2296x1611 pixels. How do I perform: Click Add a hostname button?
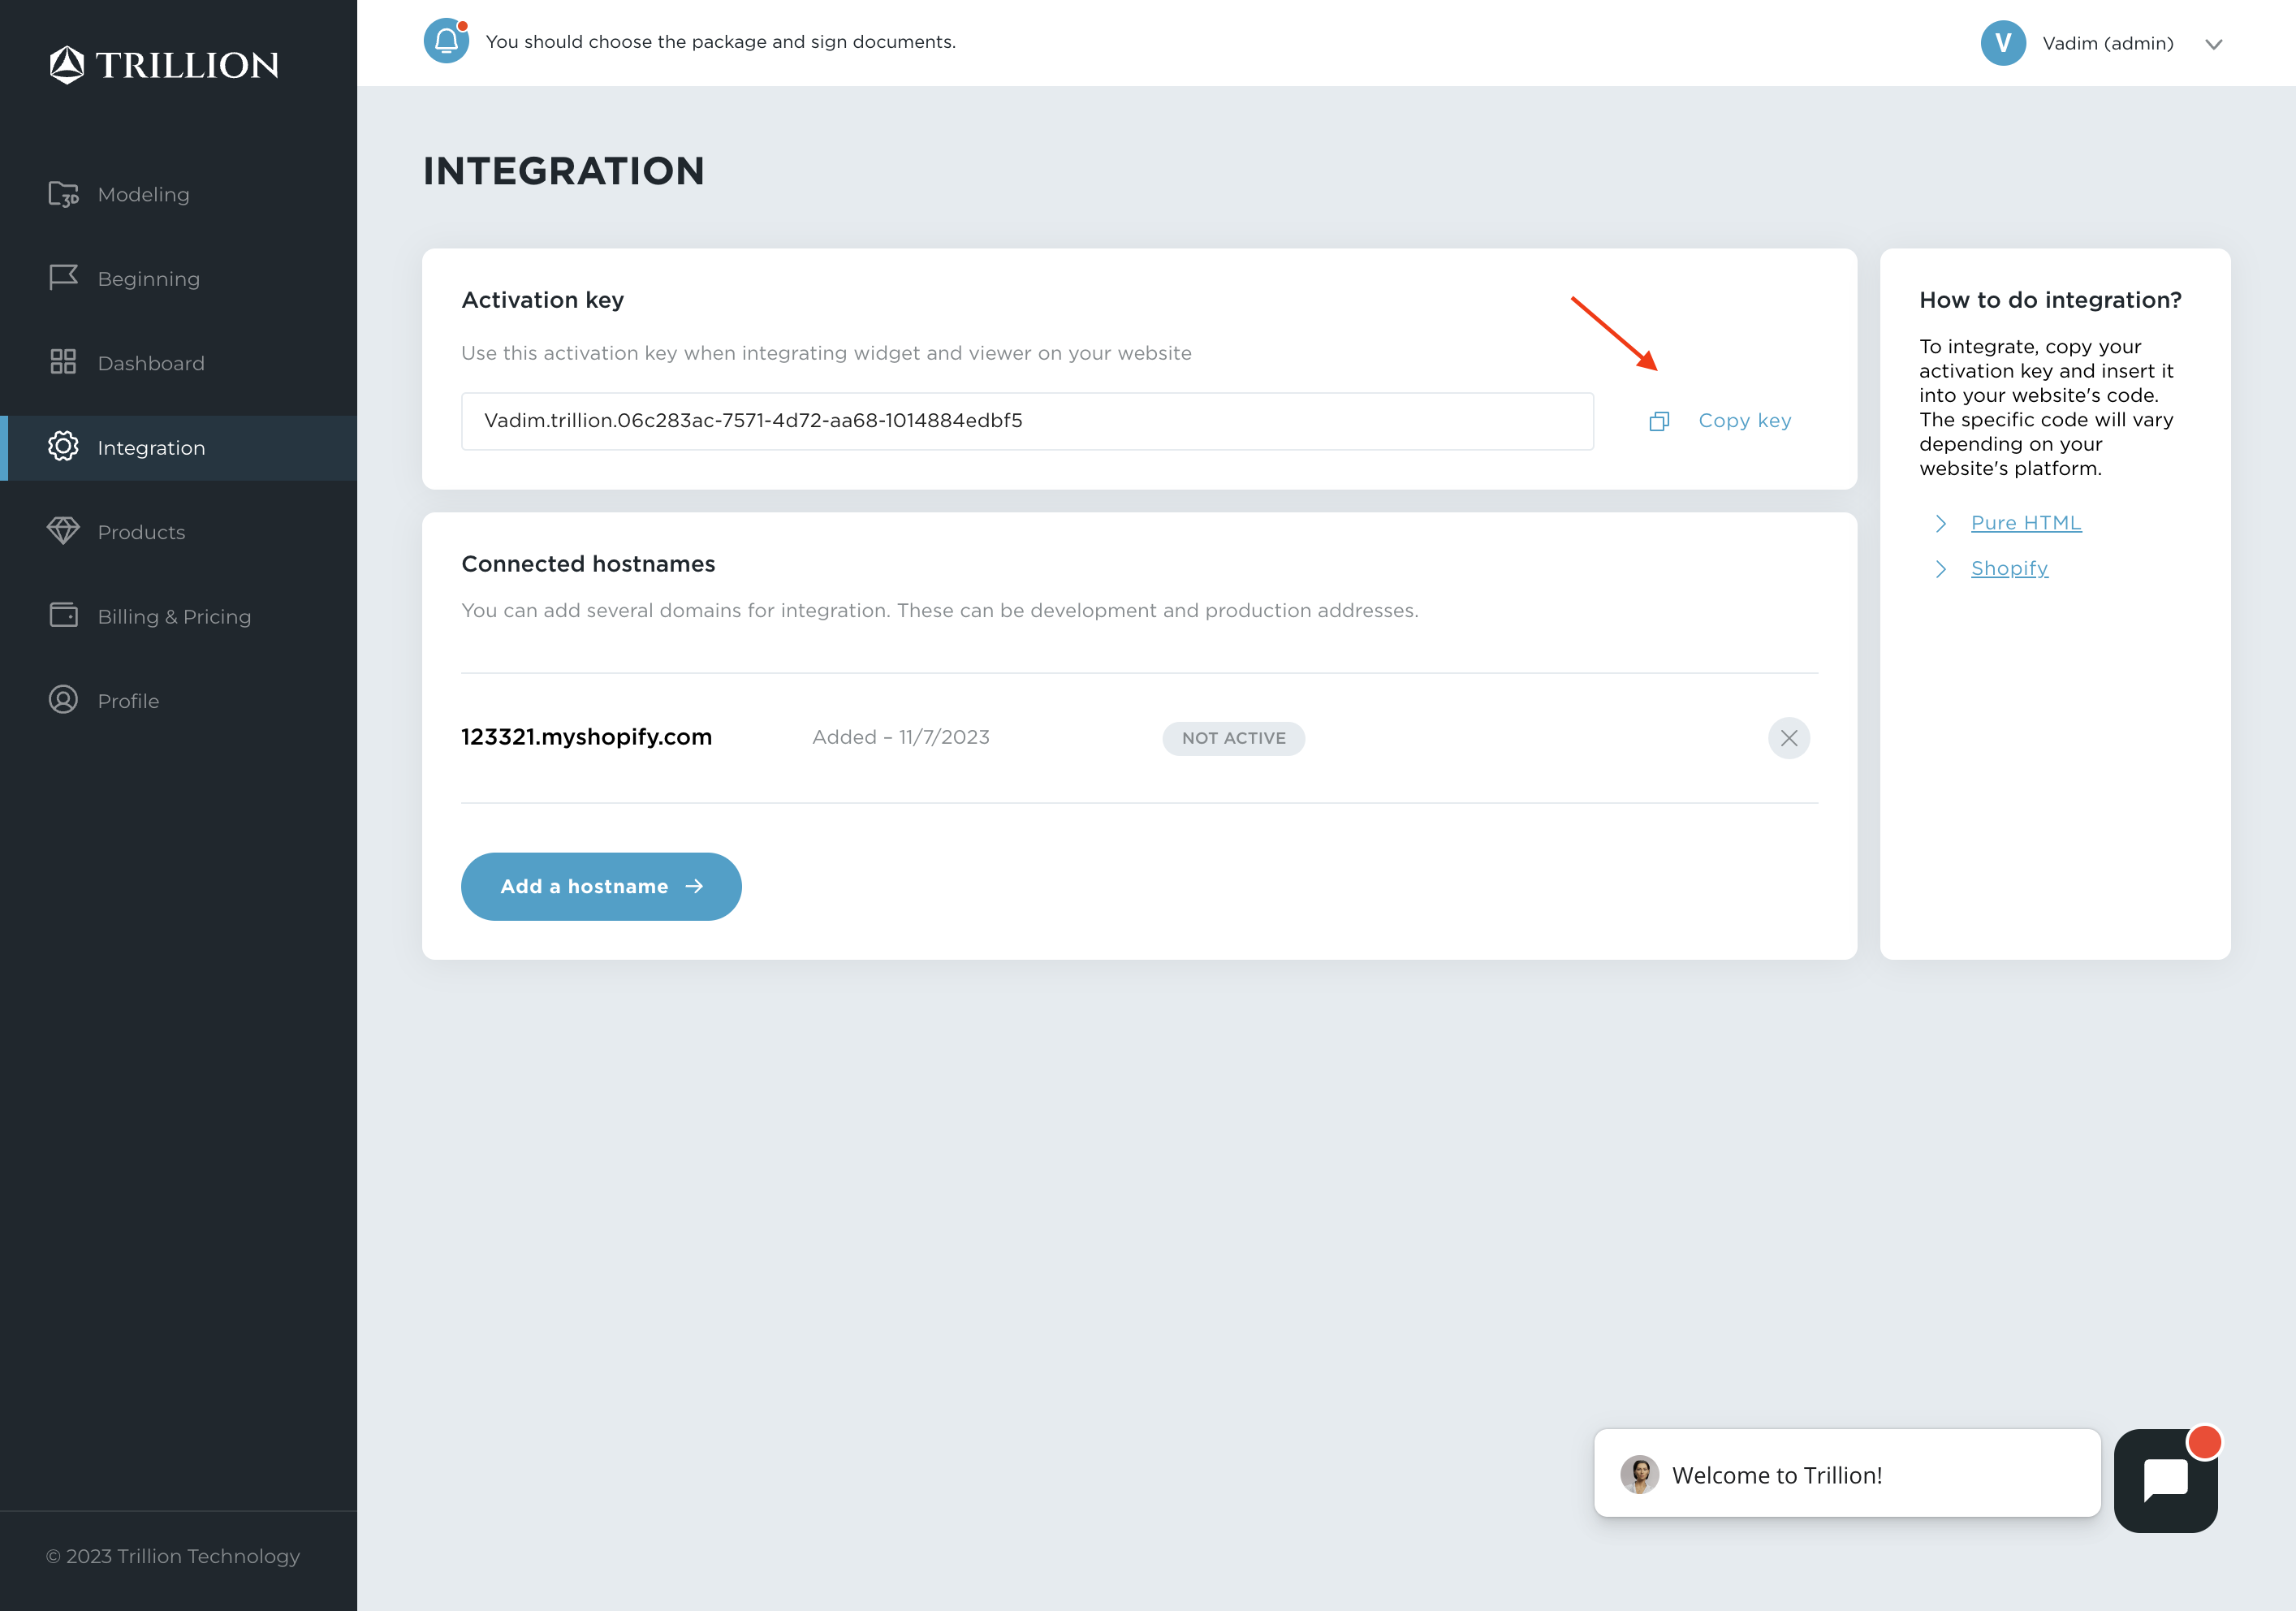(x=600, y=887)
